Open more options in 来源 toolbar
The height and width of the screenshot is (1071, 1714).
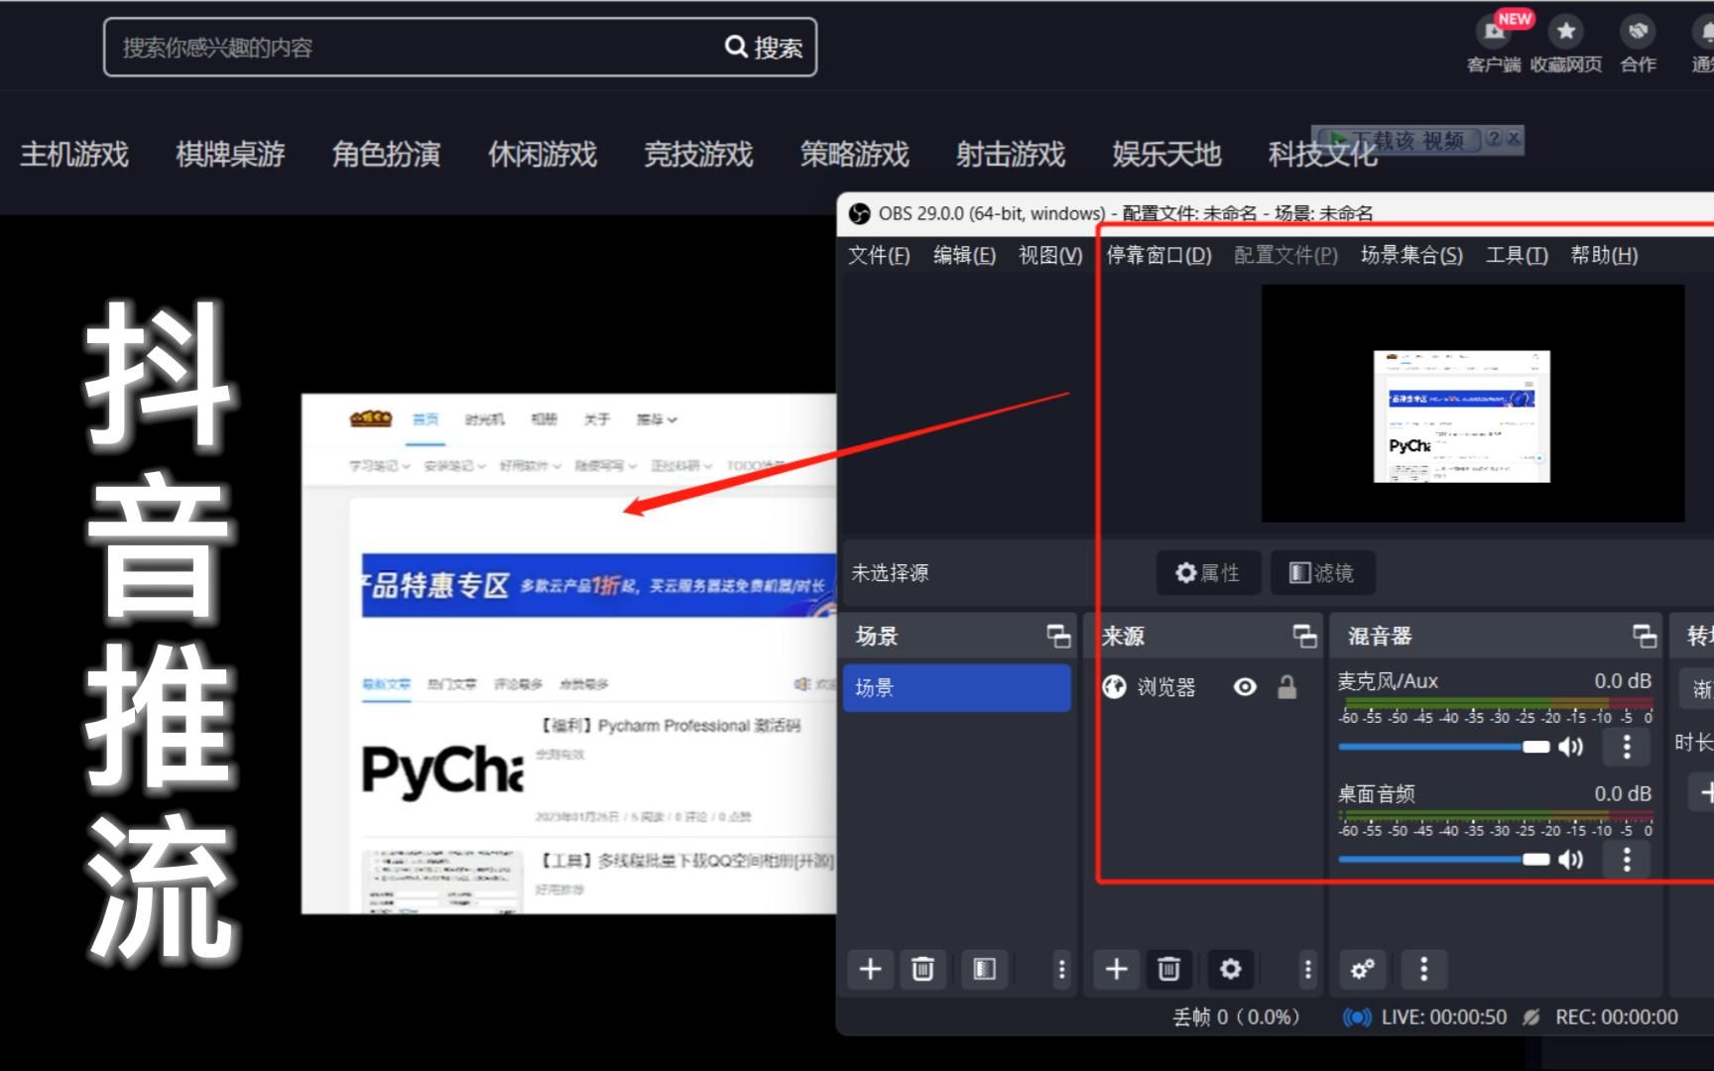click(x=1307, y=969)
